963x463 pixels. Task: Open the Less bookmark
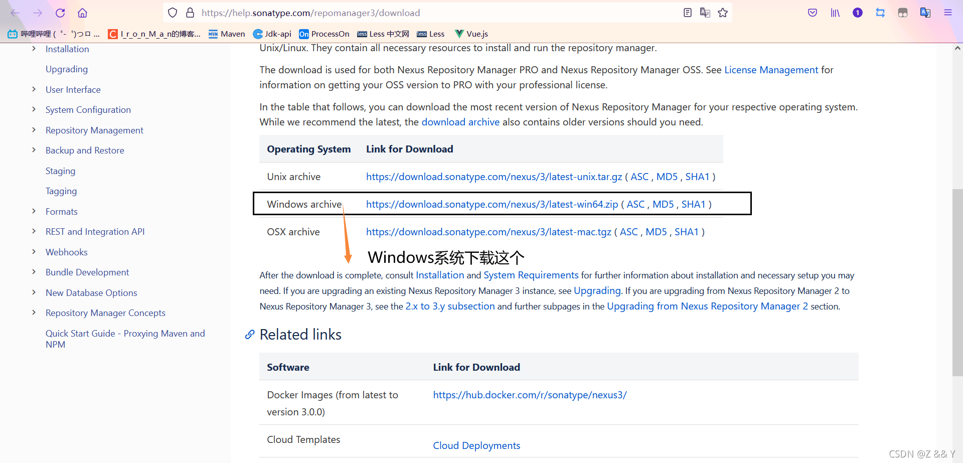(x=431, y=34)
